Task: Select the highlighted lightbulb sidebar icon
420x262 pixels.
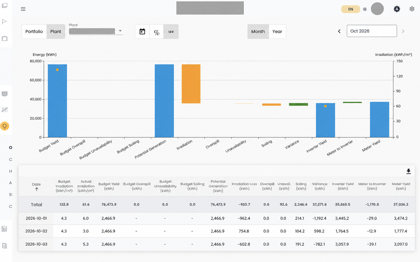Action: point(5,126)
